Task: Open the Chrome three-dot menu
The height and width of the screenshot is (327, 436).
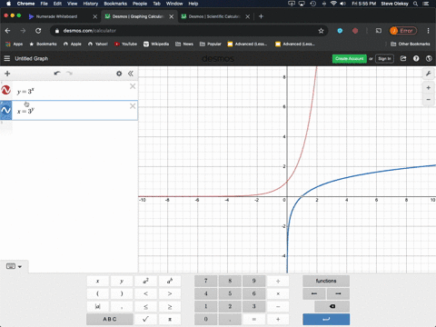Action: 428,31
